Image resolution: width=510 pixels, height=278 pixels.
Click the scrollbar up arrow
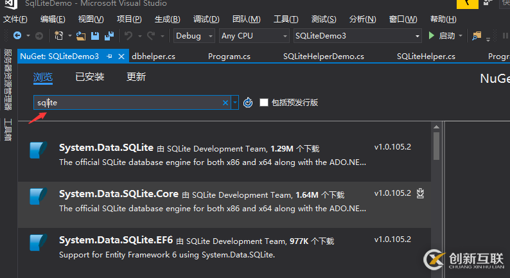point(437,127)
